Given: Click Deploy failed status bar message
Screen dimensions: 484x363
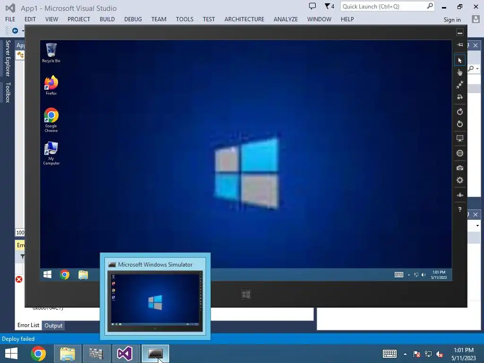Looking at the screenshot, I should 18,338.
